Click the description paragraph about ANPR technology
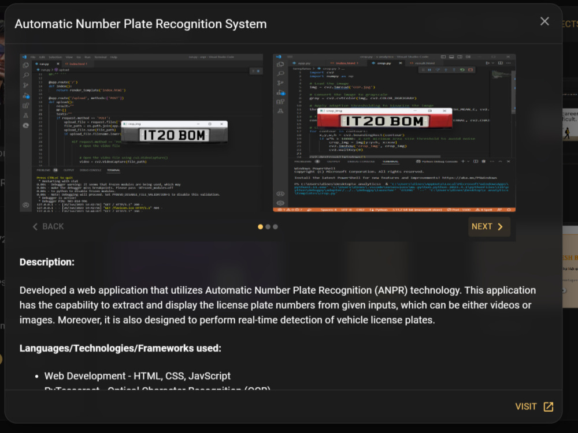 277,305
